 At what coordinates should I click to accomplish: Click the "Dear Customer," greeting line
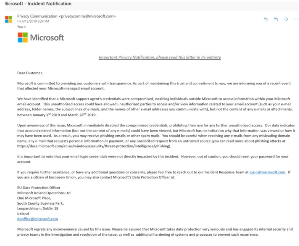30,73
